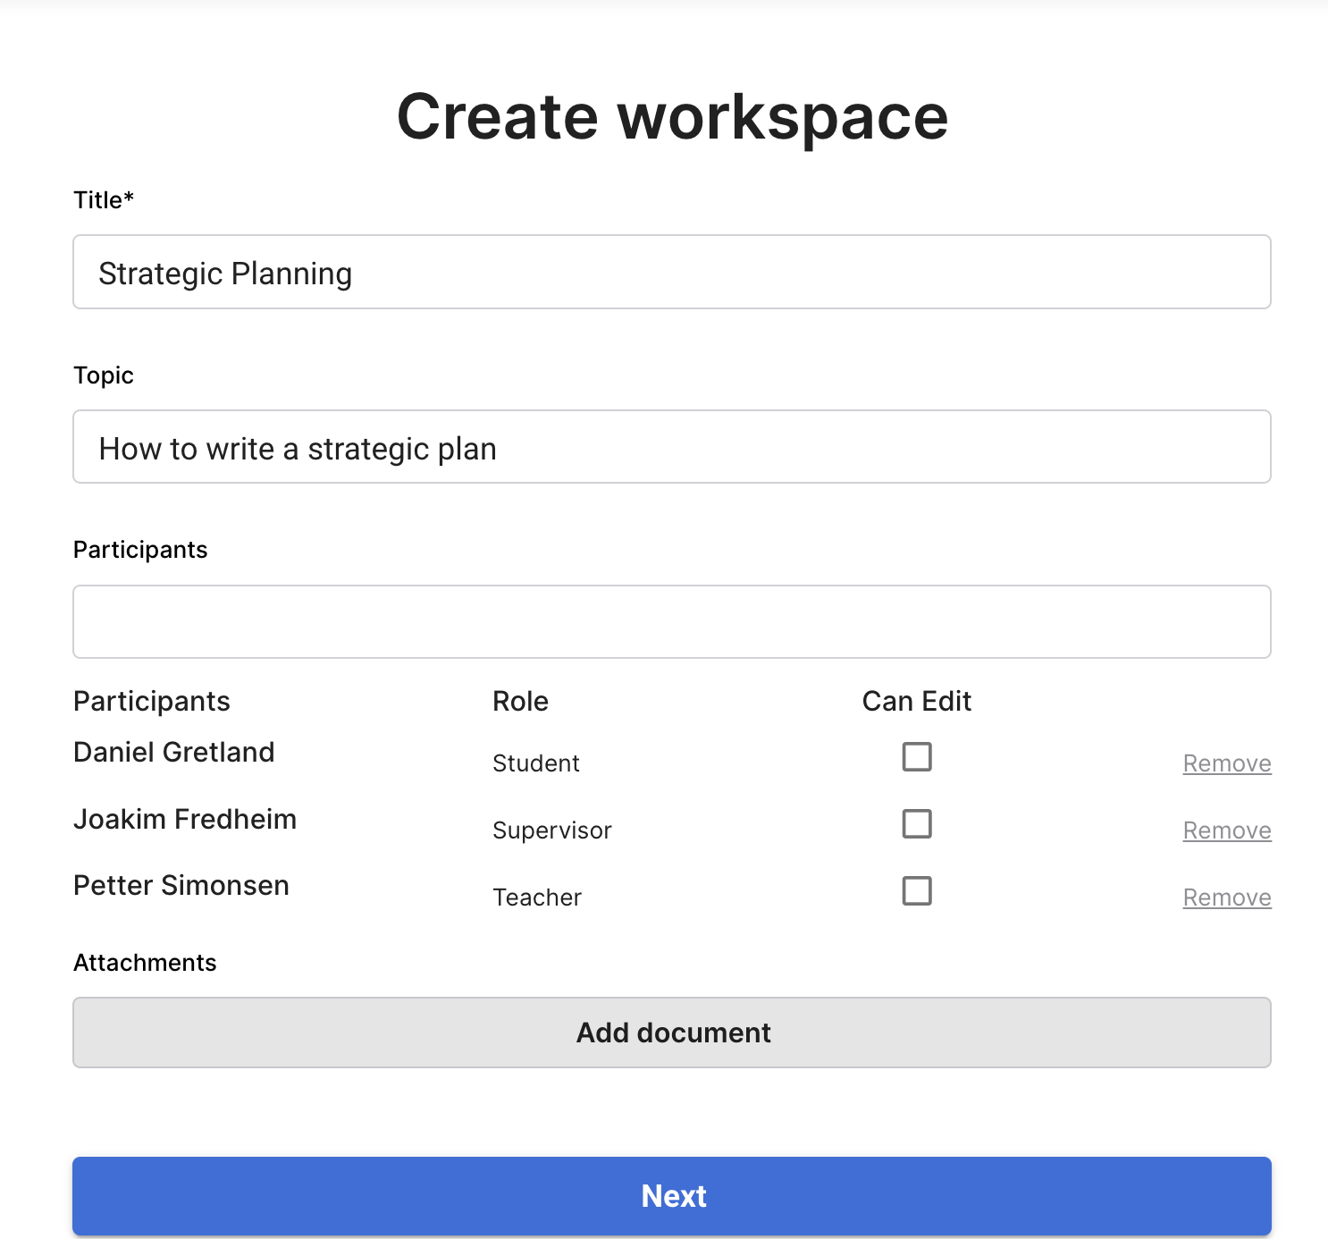Click on Joakim Fredheim's name
1328x1239 pixels.
[x=185, y=820]
